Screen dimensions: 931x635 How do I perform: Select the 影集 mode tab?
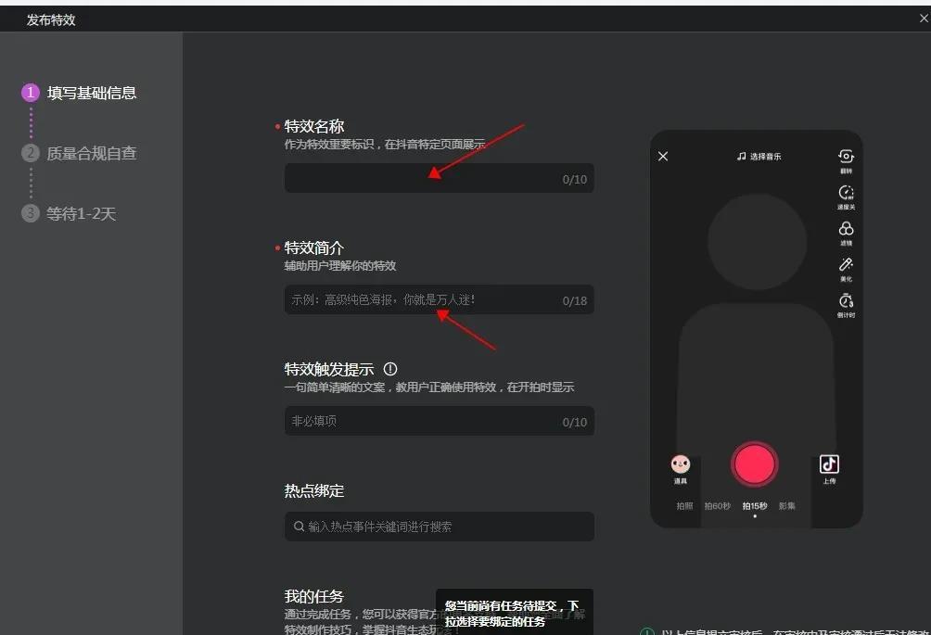click(787, 506)
